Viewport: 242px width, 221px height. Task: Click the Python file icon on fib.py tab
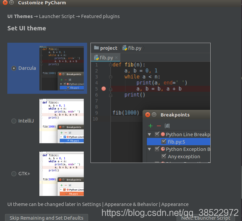pyautogui.click(x=96, y=57)
